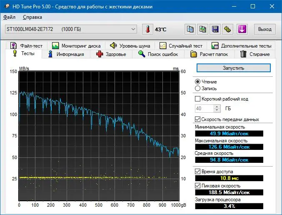Viewport: 282px width, 215px height.
Task: Open the Здоровье health tab
Action: [111, 54]
